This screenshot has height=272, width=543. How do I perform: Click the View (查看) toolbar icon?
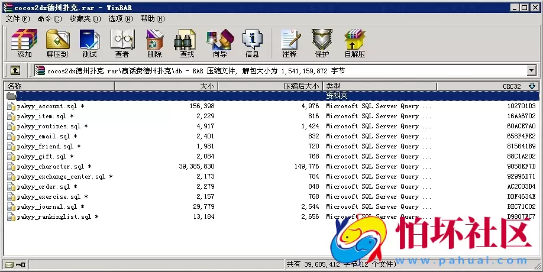coord(122,43)
